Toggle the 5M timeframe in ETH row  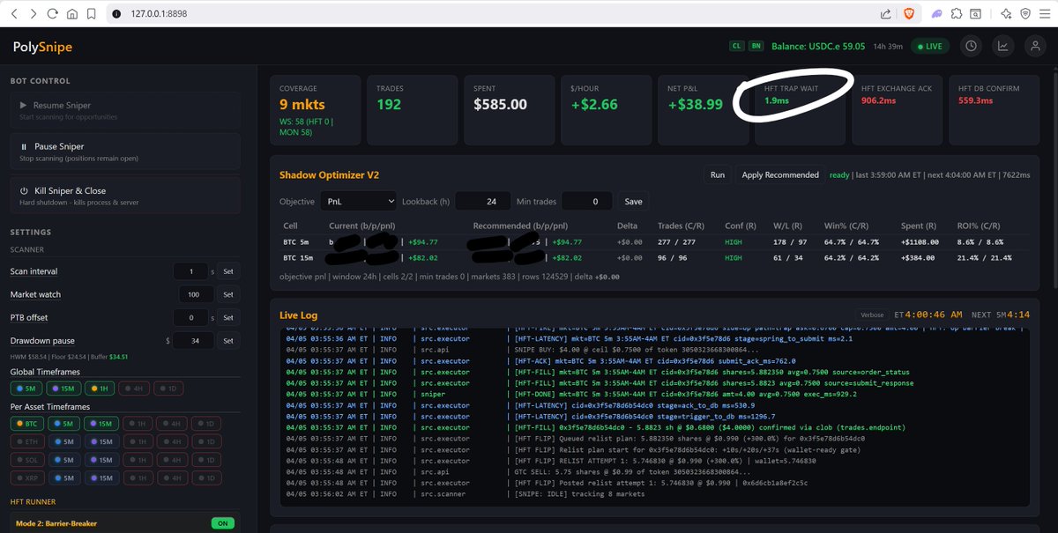point(63,442)
